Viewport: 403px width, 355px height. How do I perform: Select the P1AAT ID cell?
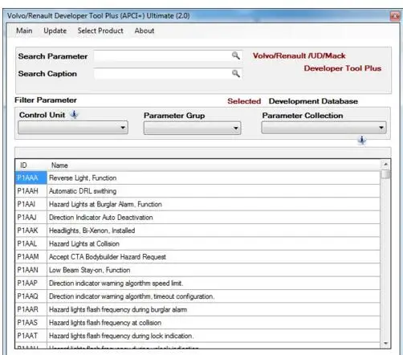pos(31,336)
